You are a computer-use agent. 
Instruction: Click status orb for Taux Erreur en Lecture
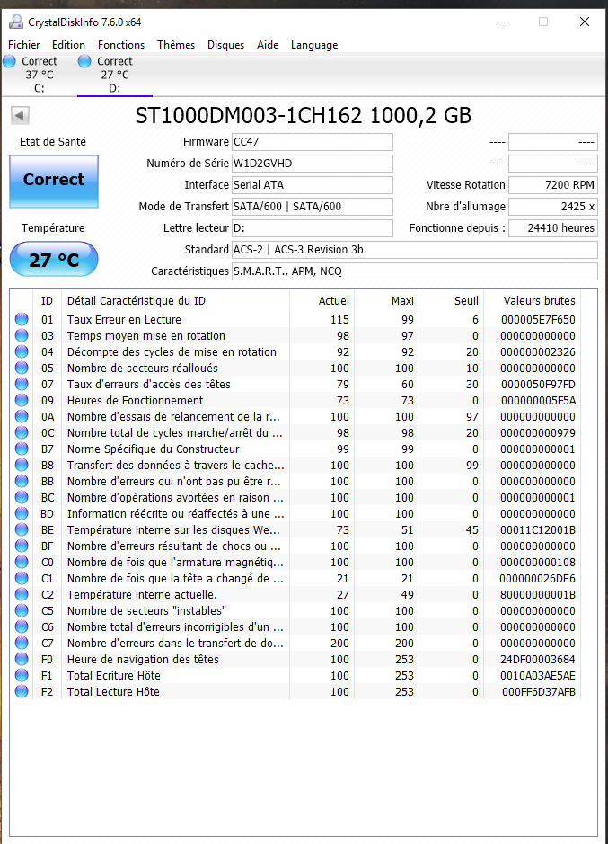[x=22, y=319]
